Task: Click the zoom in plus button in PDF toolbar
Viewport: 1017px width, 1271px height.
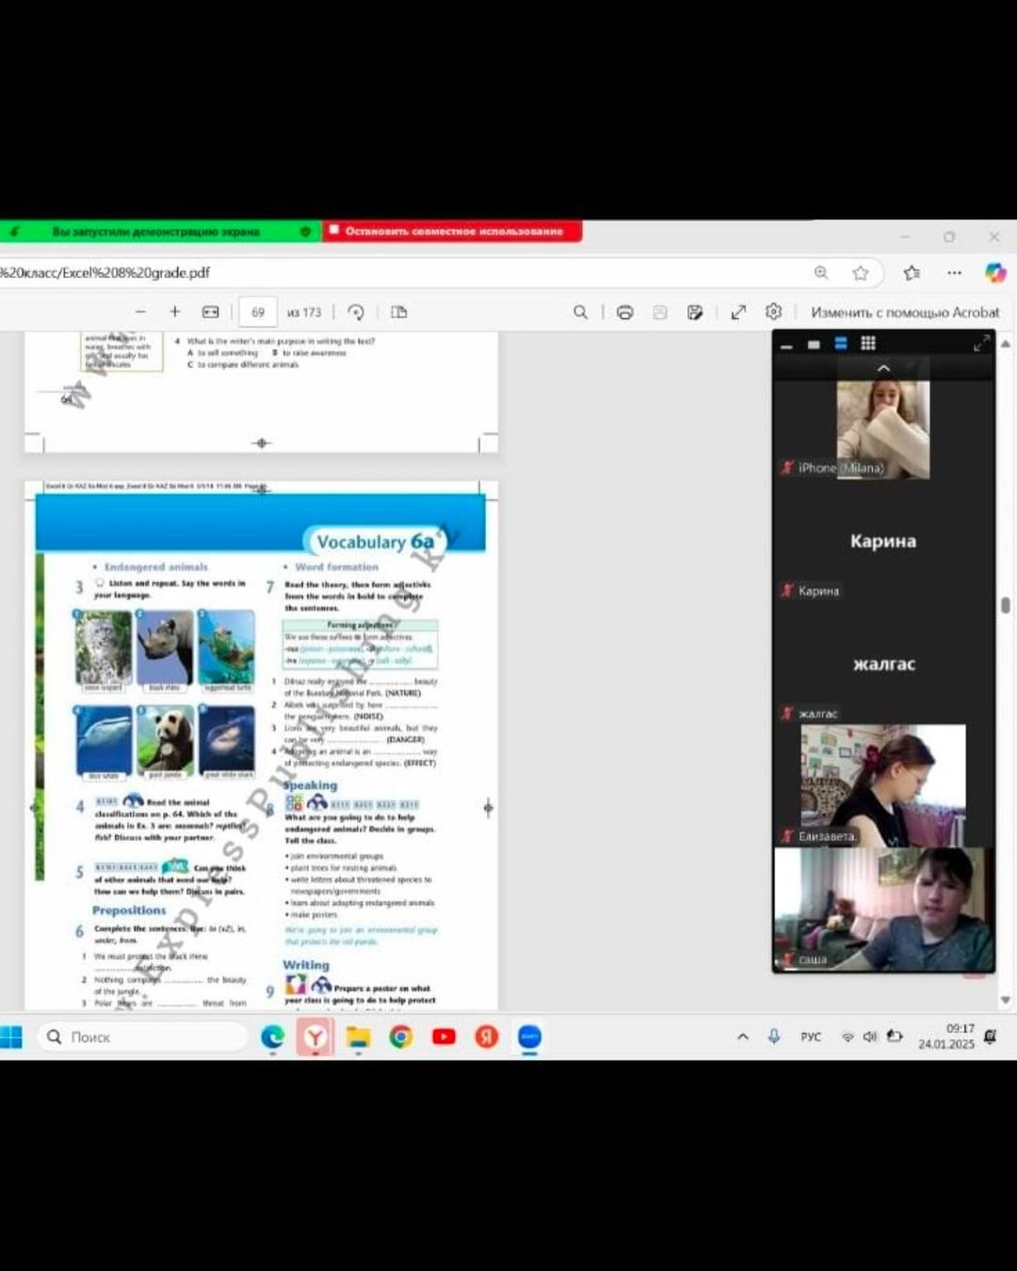Action: (x=174, y=313)
